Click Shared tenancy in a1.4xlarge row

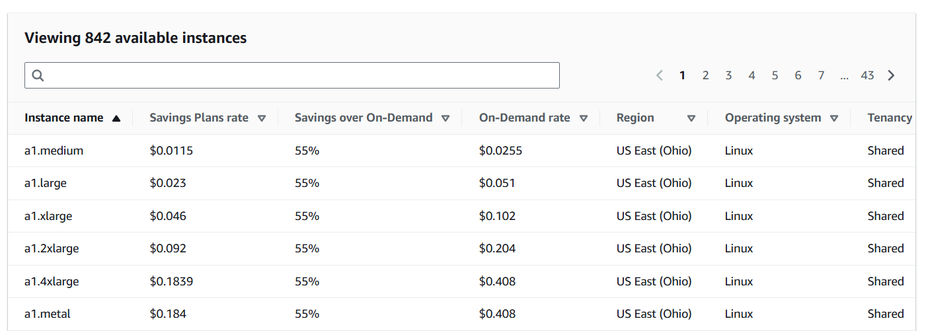tap(886, 281)
